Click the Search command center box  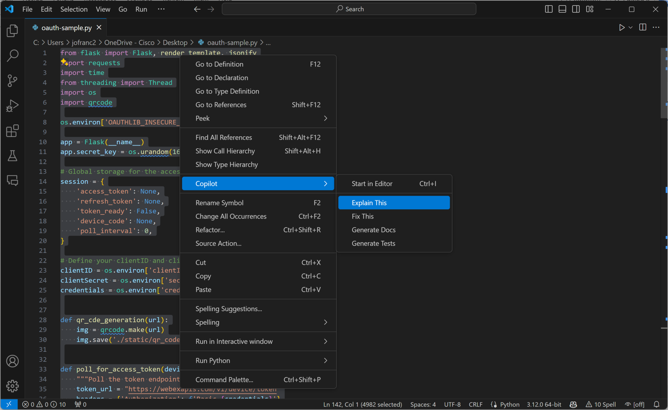(x=349, y=9)
